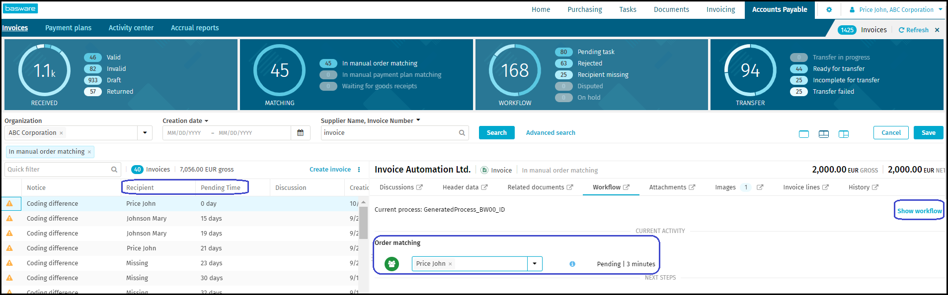
Task: Open the Documents menu
Action: coord(671,9)
